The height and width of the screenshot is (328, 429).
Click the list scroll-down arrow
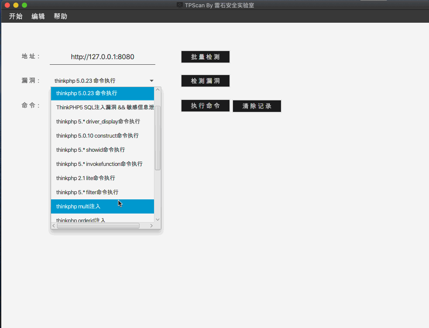point(157,220)
